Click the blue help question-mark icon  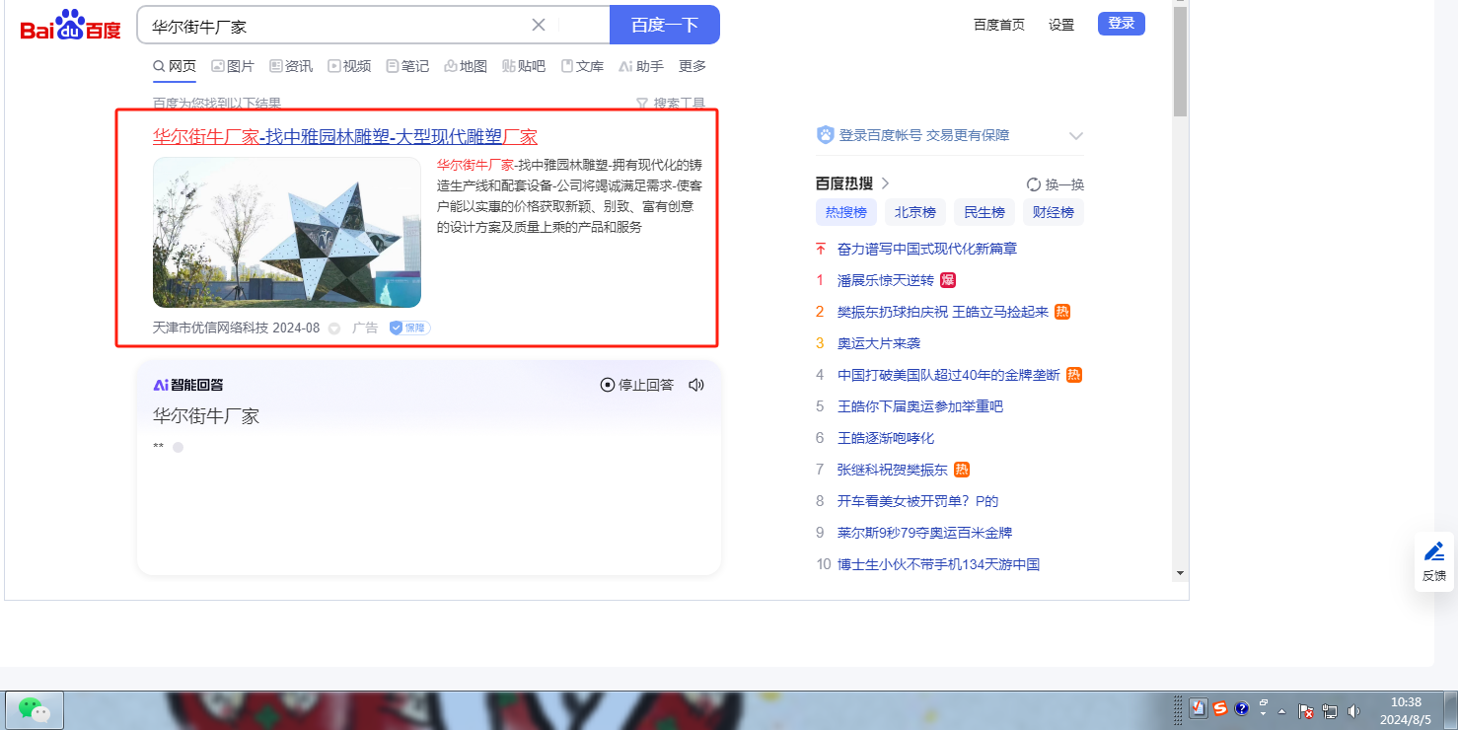coord(1242,709)
